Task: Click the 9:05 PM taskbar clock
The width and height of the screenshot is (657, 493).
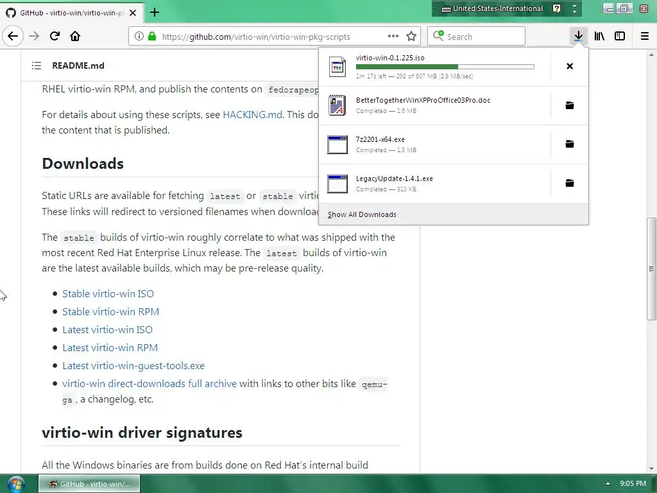Action: [x=633, y=483]
